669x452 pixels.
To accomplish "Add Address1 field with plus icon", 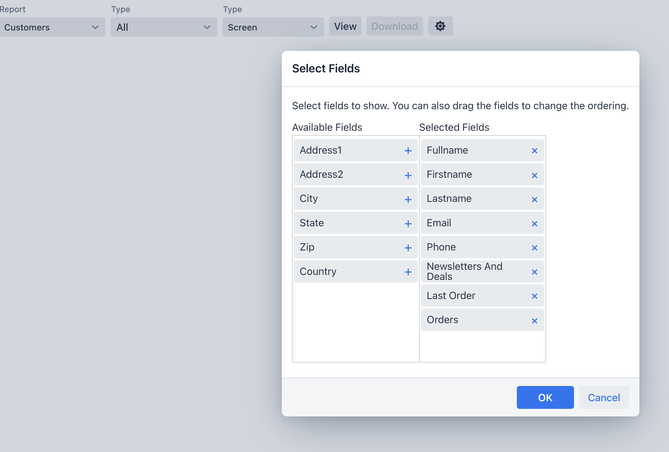I will (x=408, y=151).
